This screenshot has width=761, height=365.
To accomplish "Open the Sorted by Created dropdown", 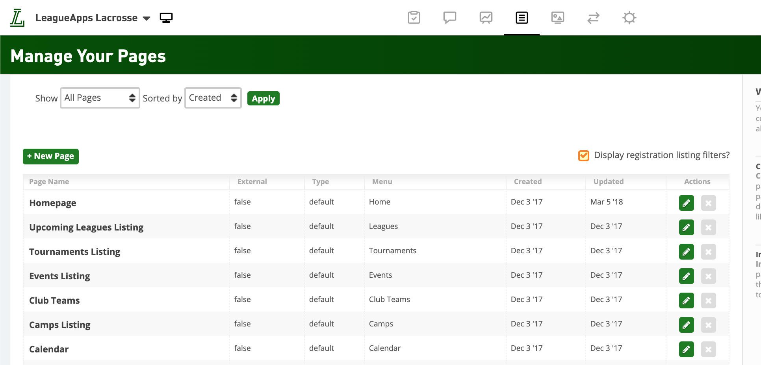I will pos(213,98).
